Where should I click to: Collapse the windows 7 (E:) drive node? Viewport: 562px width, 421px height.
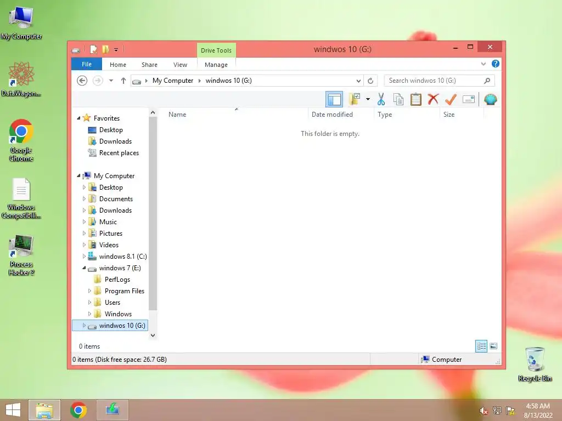pyautogui.click(x=84, y=268)
